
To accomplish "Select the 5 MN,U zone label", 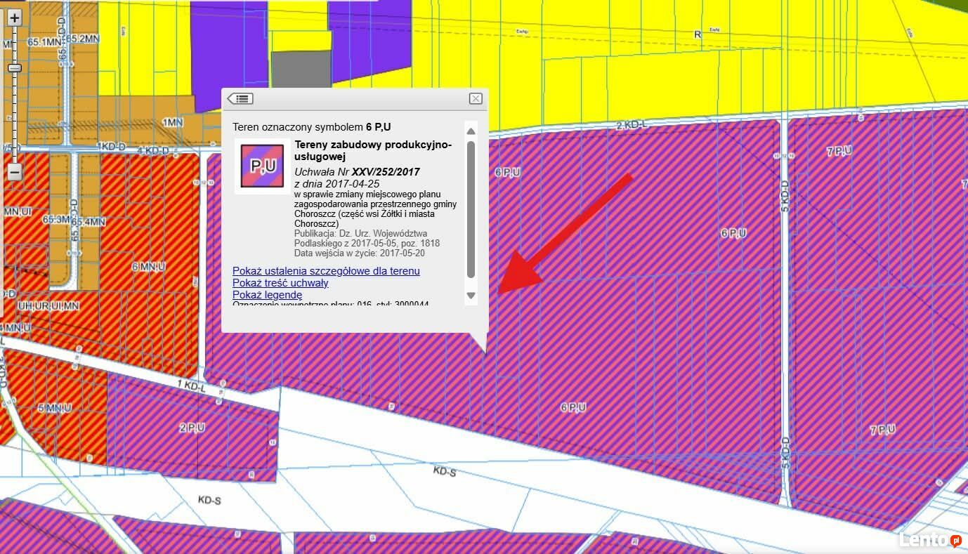I will pyautogui.click(x=55, y=408).
